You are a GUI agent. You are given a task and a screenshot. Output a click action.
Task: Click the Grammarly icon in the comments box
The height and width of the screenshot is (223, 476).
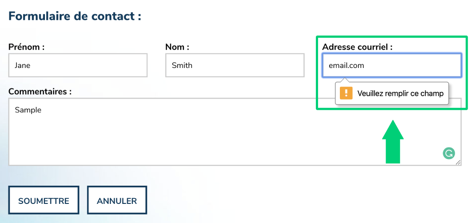click(x=449, y=153)
